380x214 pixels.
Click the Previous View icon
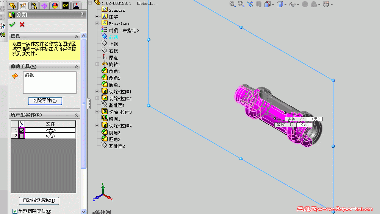(250, 4)
